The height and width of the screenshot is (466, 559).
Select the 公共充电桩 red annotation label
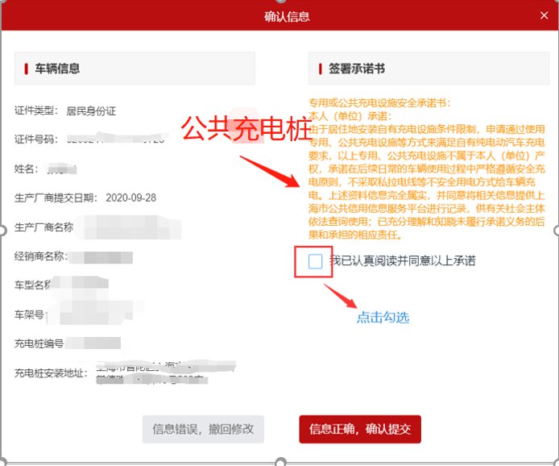[x=244, y=129]
